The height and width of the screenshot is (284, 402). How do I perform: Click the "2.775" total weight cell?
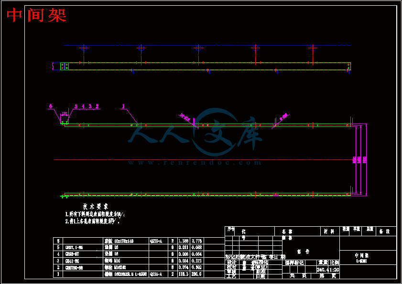196,241
